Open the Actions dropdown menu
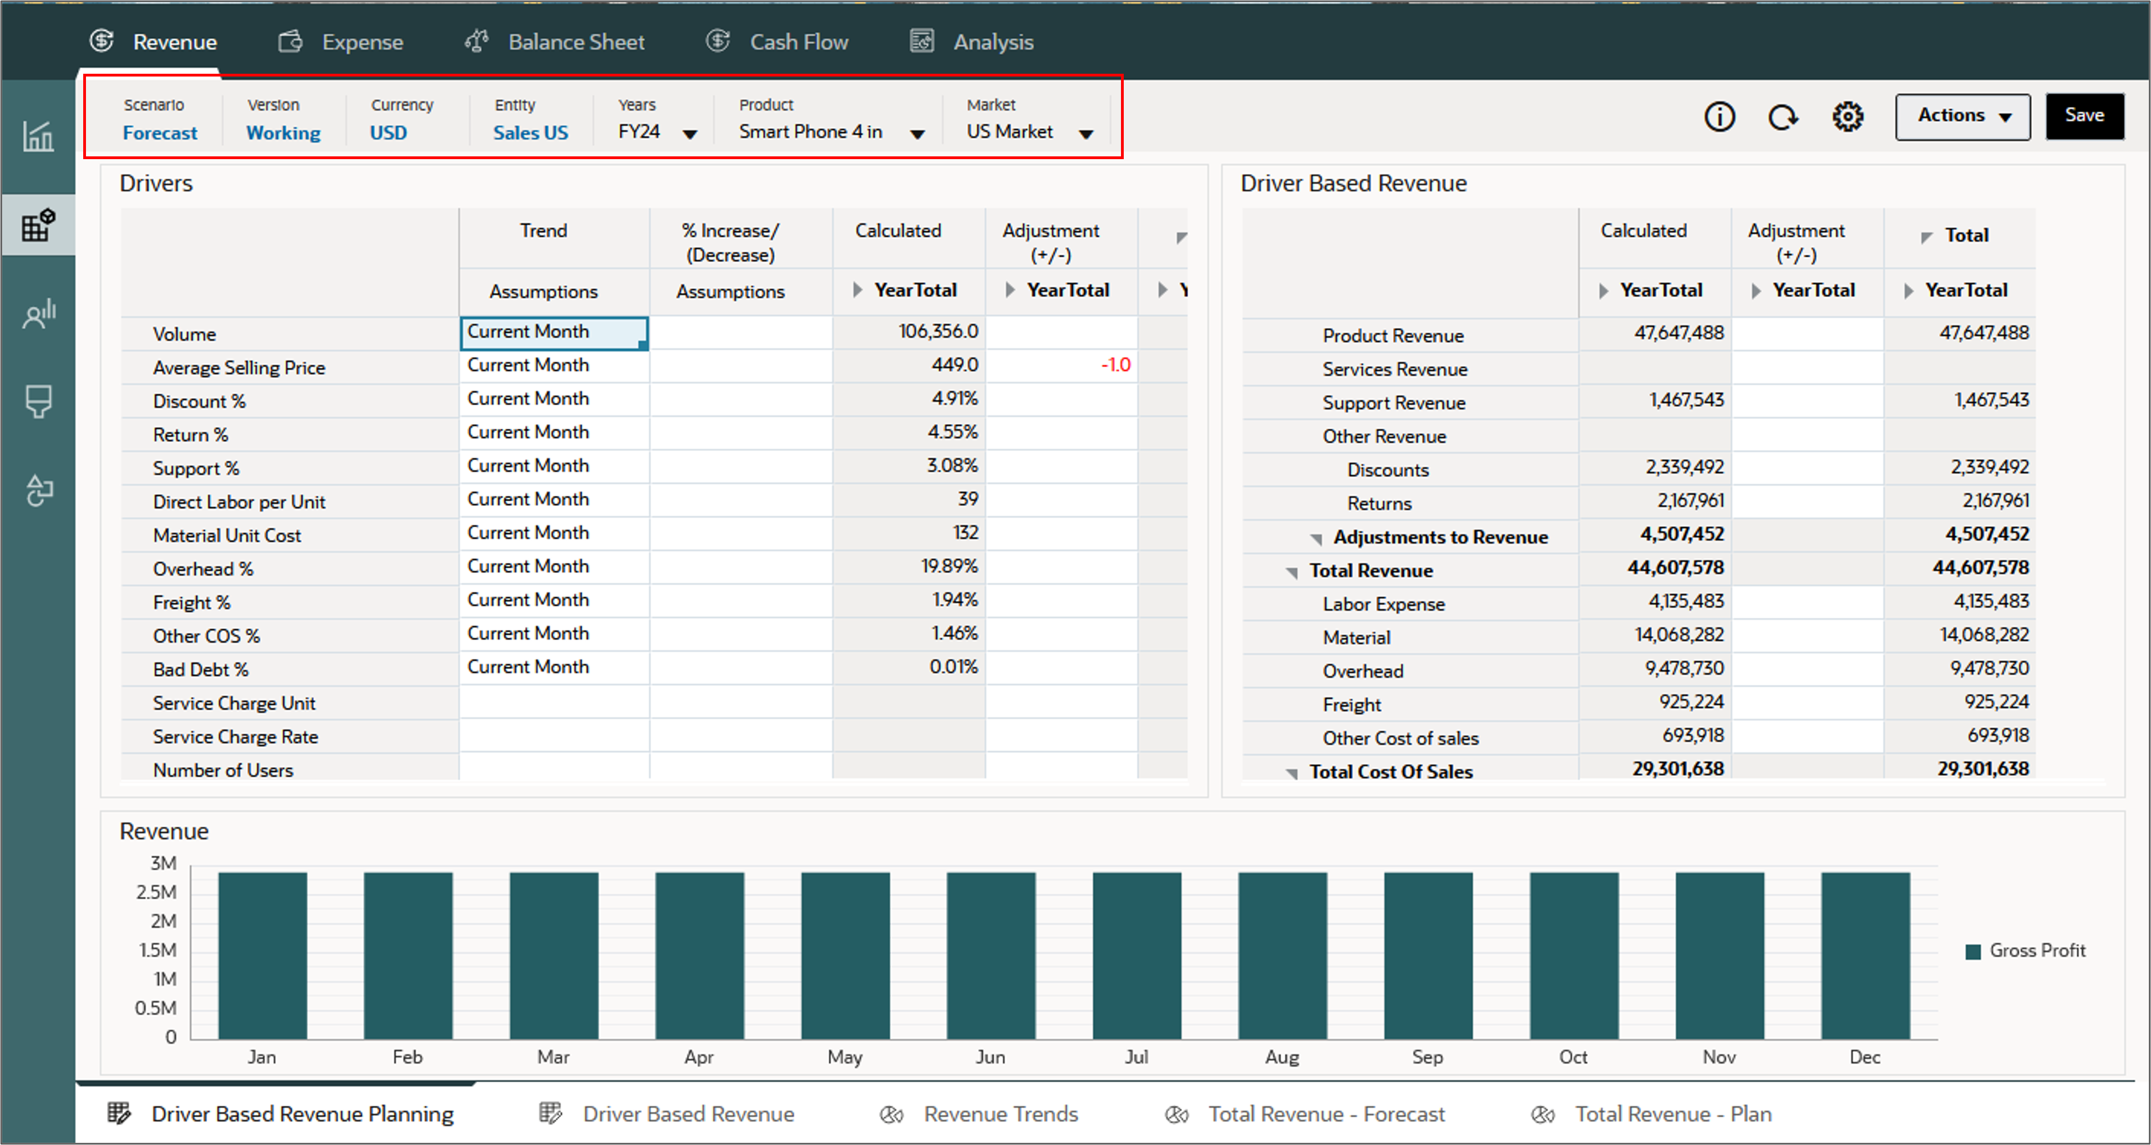Image resolution: width=2151 pixels, height=1145 pixels. pyautogui.click(x=1962, y=116)
